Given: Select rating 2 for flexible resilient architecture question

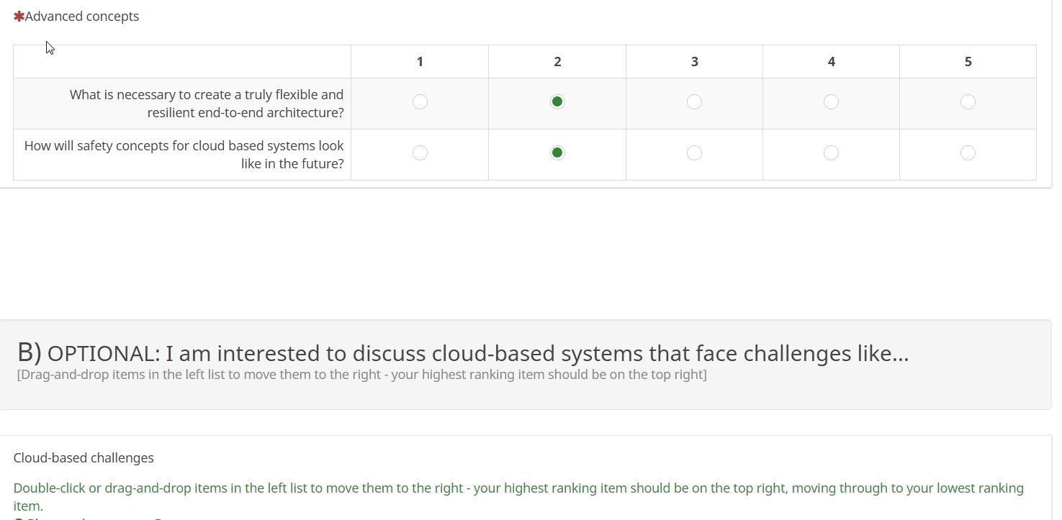Looking at the screenshot, I should pyautogui.click(x=557, y=102).
